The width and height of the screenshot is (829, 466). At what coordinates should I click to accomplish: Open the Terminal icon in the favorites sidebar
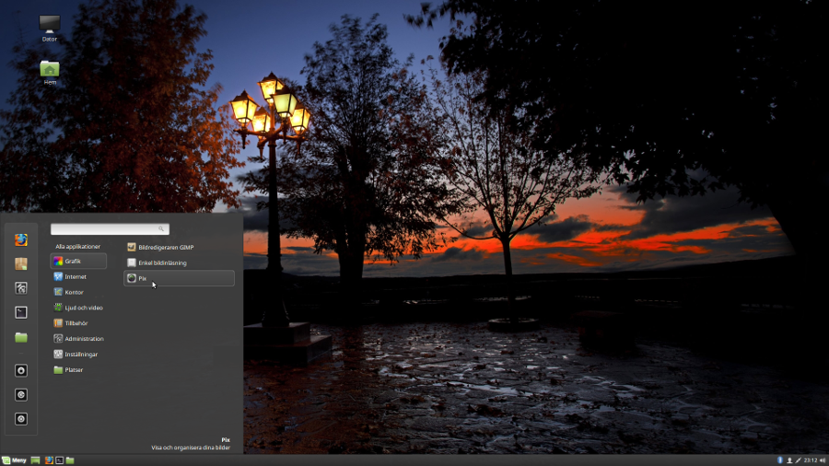[21, 312]
